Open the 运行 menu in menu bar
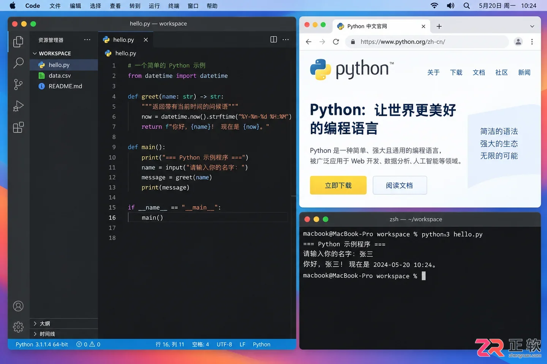Viewport: 547px width, 364px height. point(154,6)
